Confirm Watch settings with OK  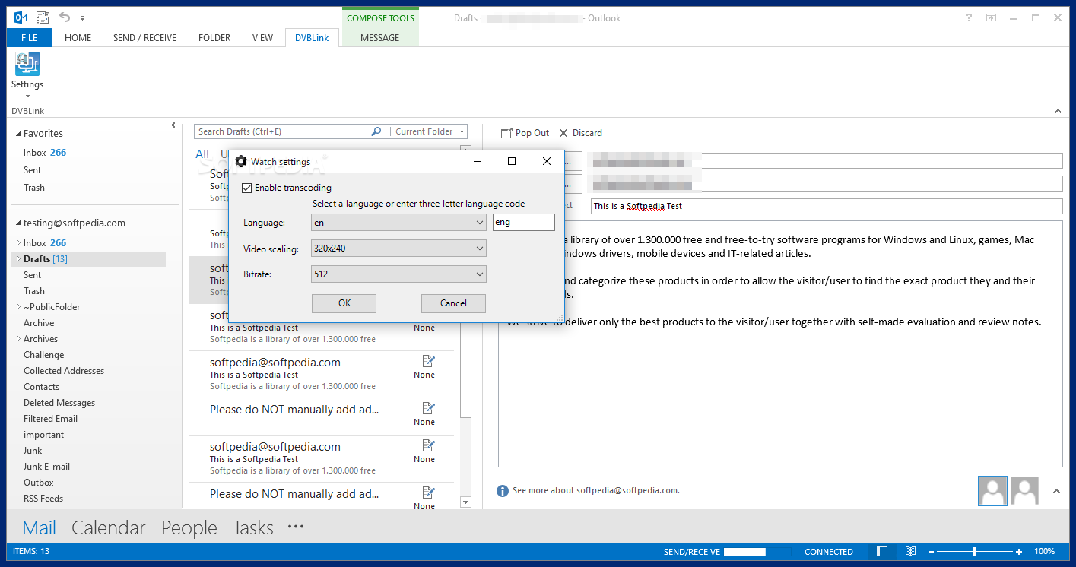[x=344, y=303]
